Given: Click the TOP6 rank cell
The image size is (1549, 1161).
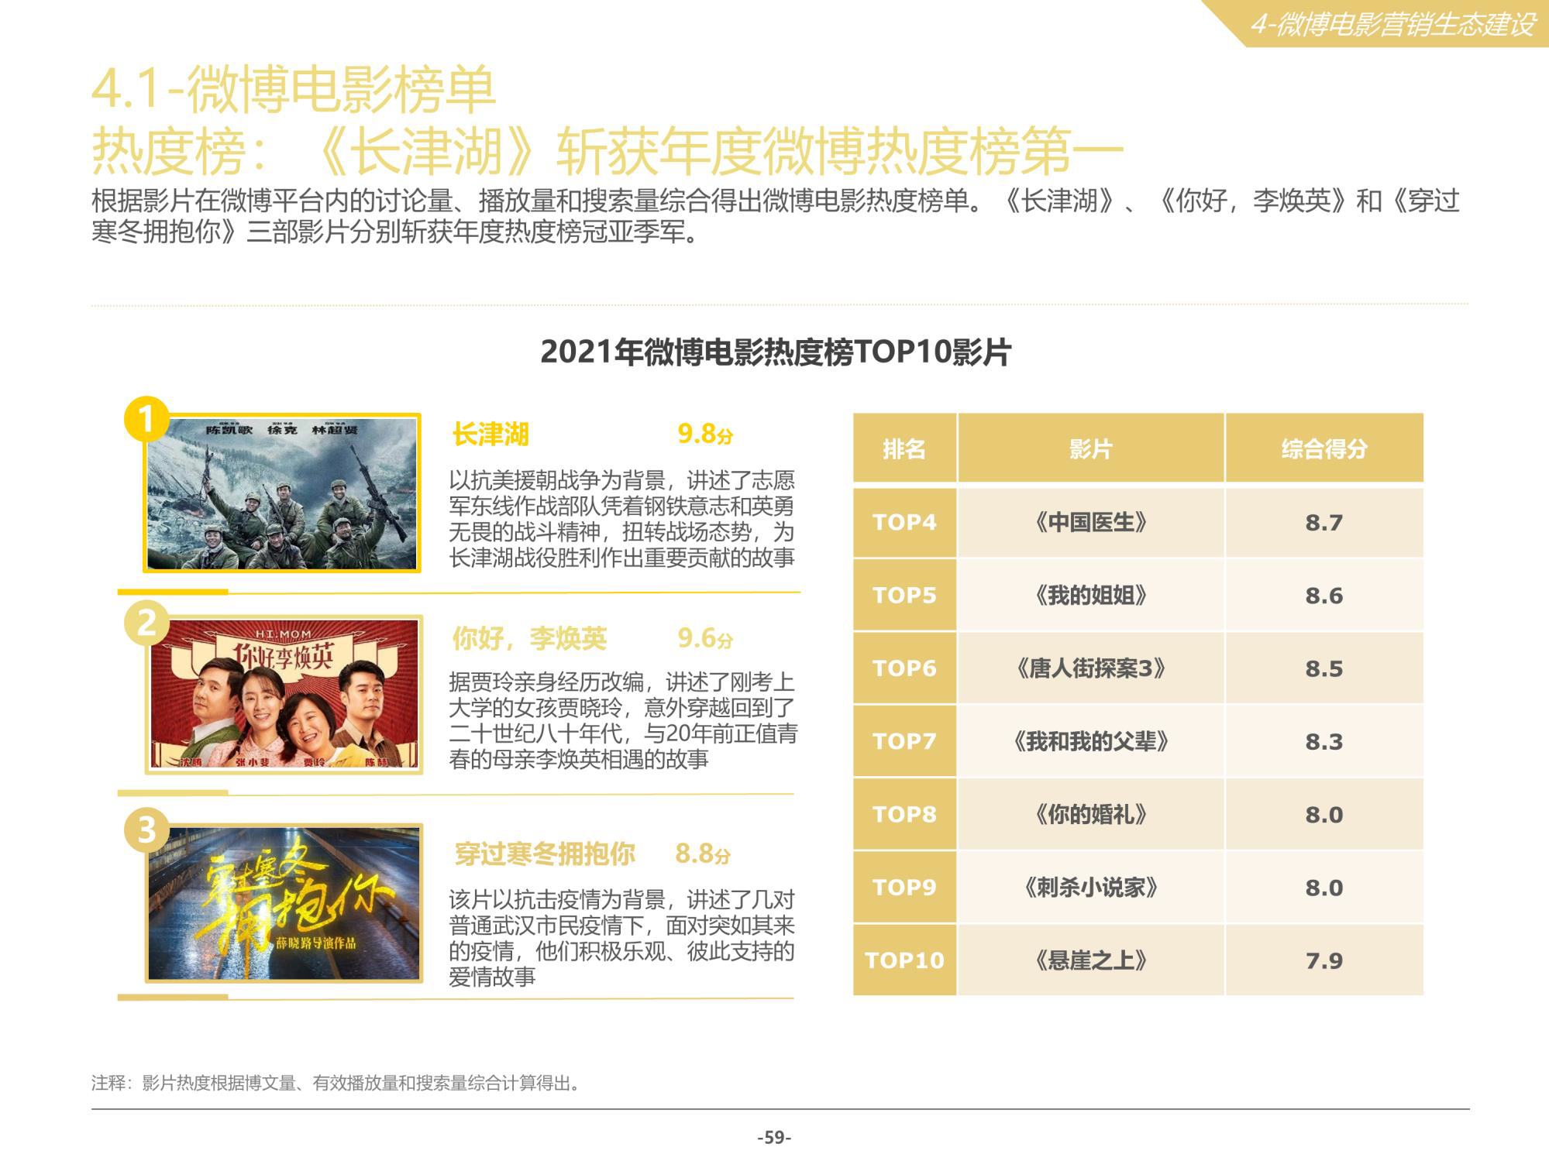Looking at the screenshot, I should (904, 668).
